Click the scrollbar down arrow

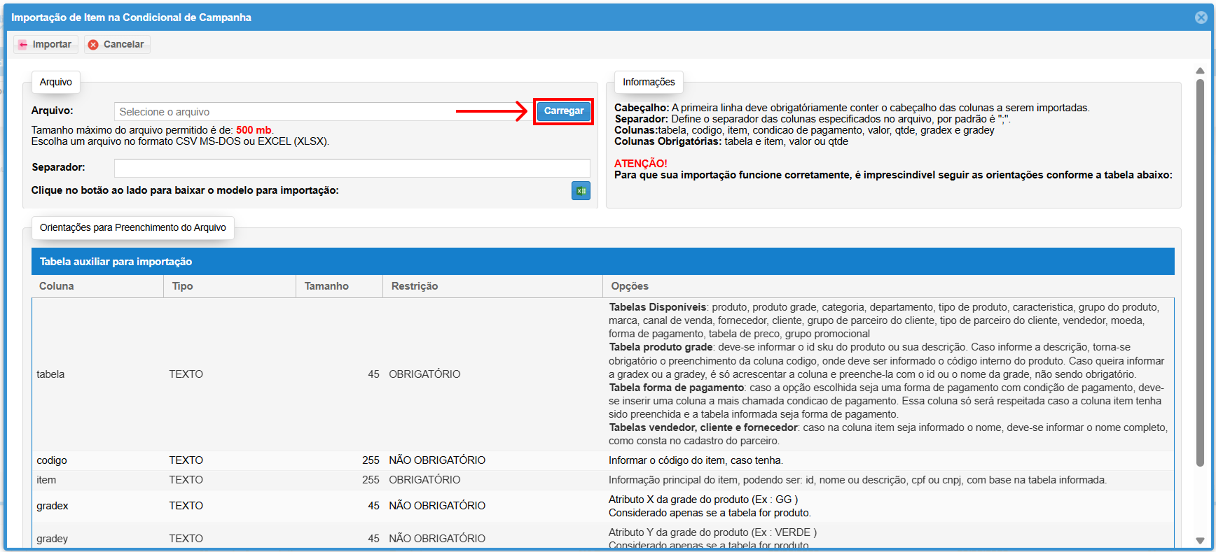coord(1200,540)
